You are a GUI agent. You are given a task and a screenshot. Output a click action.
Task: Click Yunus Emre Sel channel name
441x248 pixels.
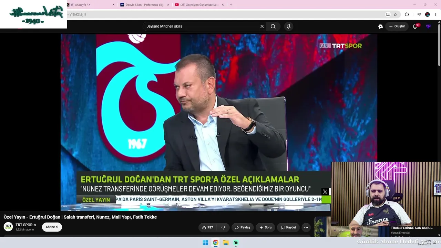pyautogui.click(x=400, y=233)
